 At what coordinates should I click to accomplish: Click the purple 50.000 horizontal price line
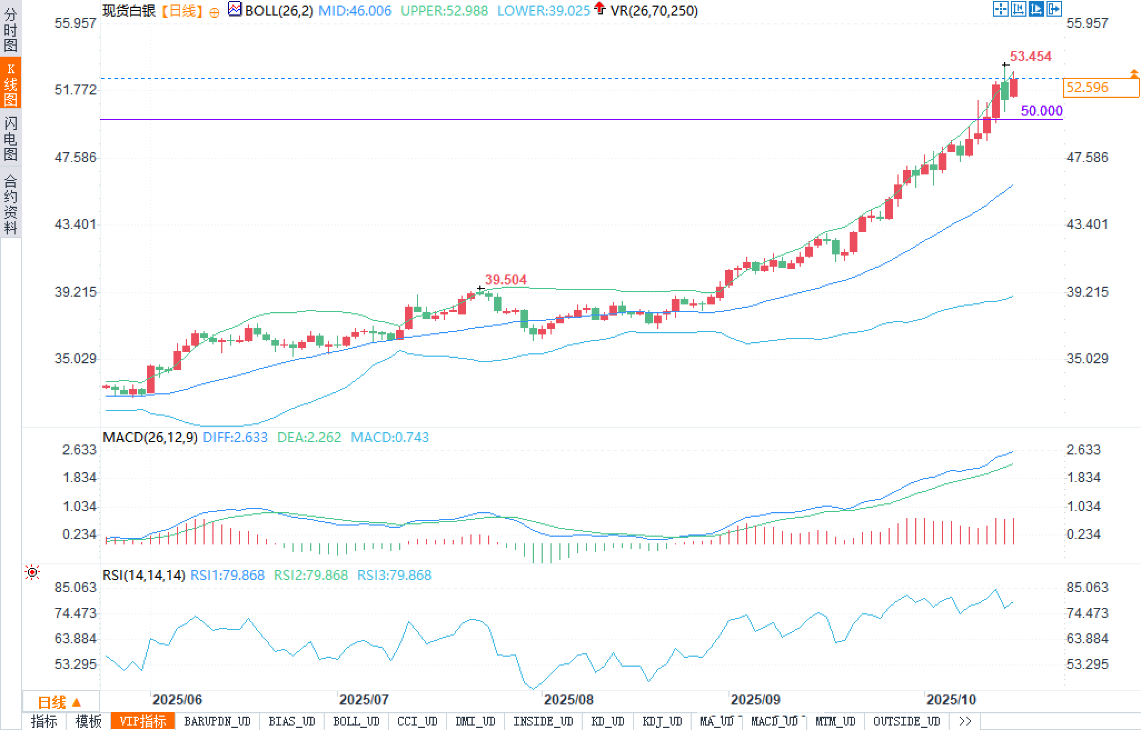tap(556, 119)
